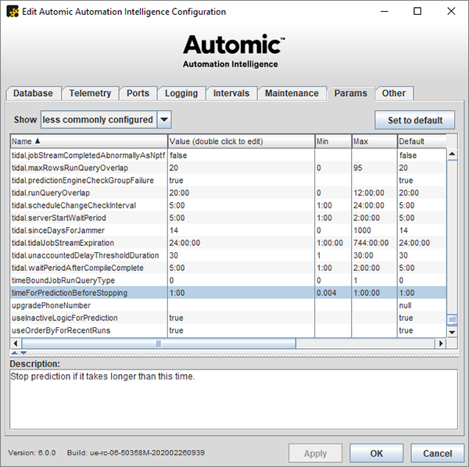Screen dimensions: 469x467
Task: Click scroll left arrow of horizontal scrollbar
Action: pyautogui.click(x=16, y=344)
